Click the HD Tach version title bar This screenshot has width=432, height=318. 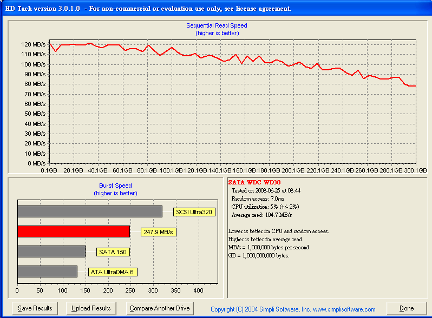tap(148, 9)
